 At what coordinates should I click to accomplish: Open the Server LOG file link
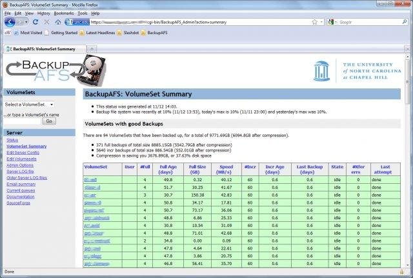tap(20, 172)
